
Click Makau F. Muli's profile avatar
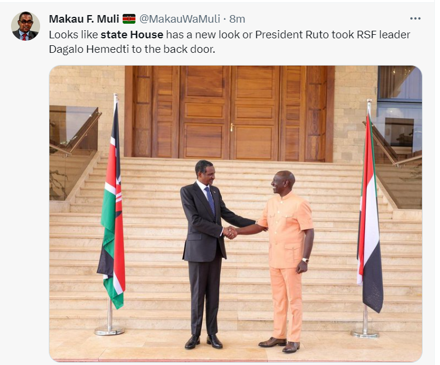[26, 26]
